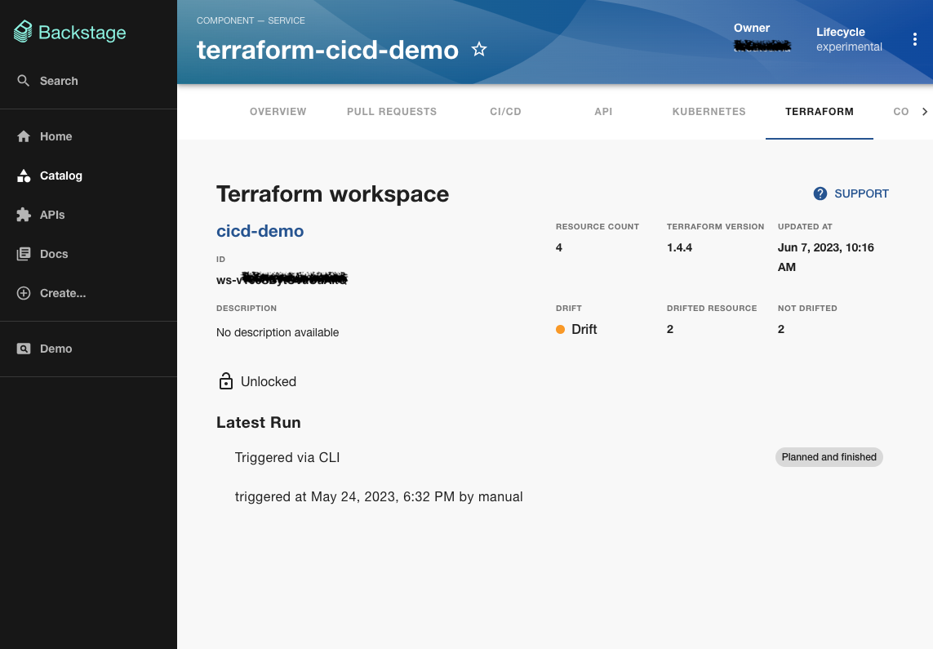The width and height of the screenshot is (933, 649).
Task: Select the Terraform tab
Action: (x=820, y=112)
